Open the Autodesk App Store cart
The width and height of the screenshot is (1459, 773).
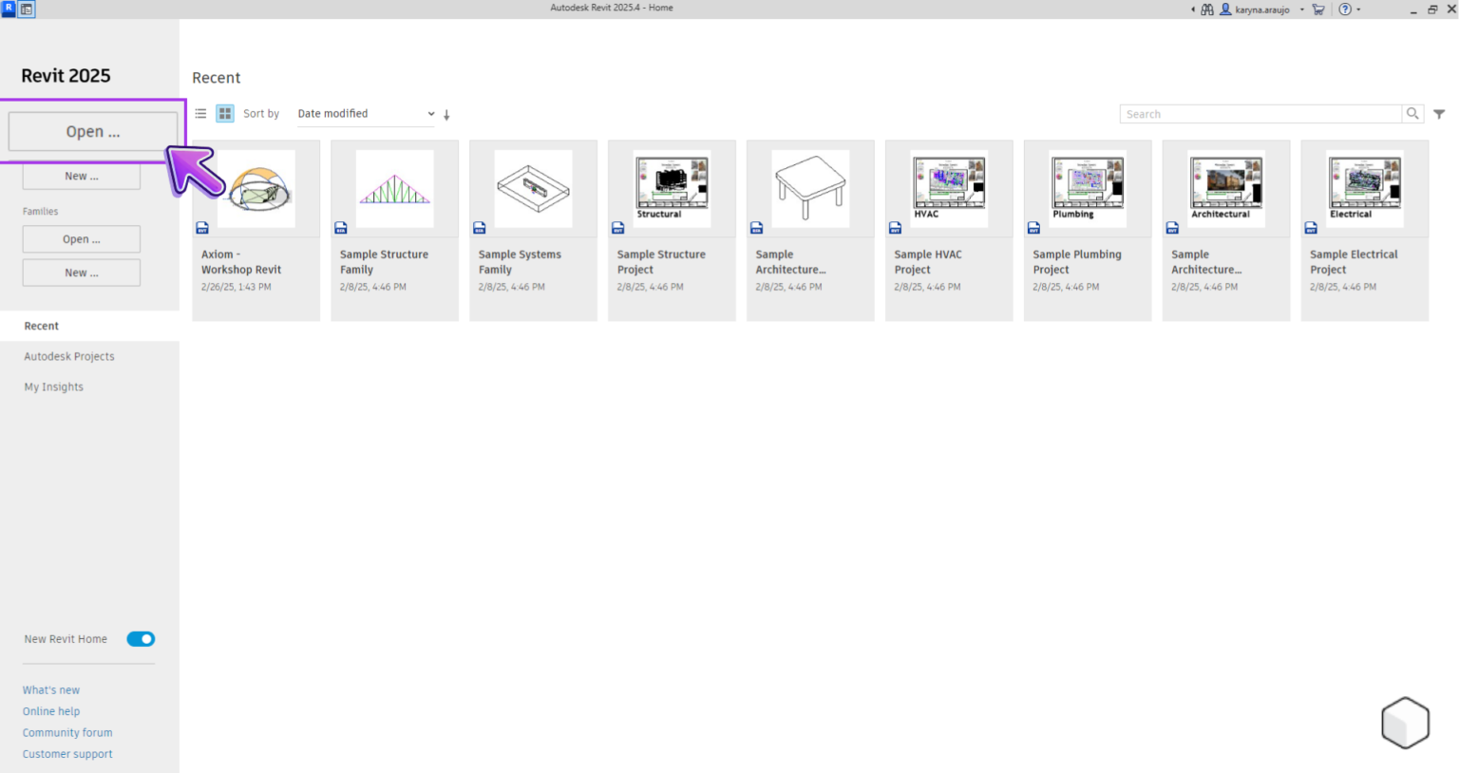1318,9
